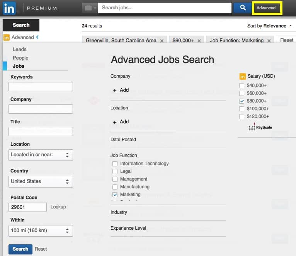Check the Management job function
296x256 pixels.
tap(115, 179)
